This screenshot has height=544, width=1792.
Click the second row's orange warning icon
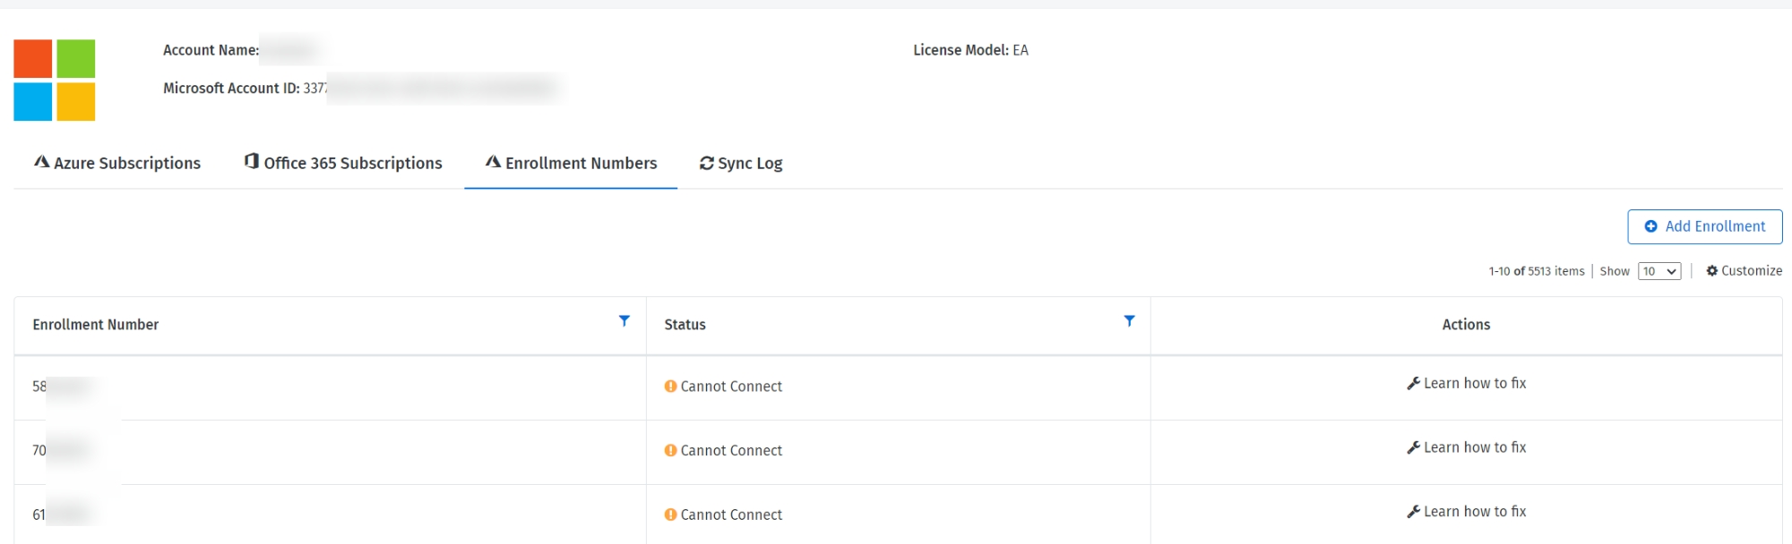(x=670, y=451)
